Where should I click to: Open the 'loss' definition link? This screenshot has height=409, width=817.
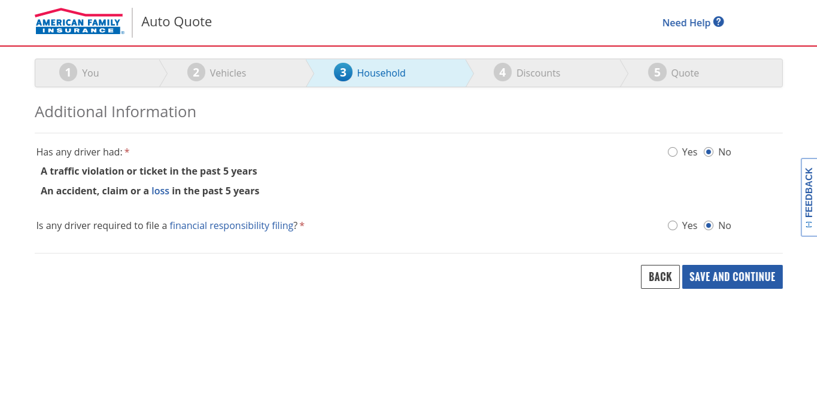[x=160, y=191]
